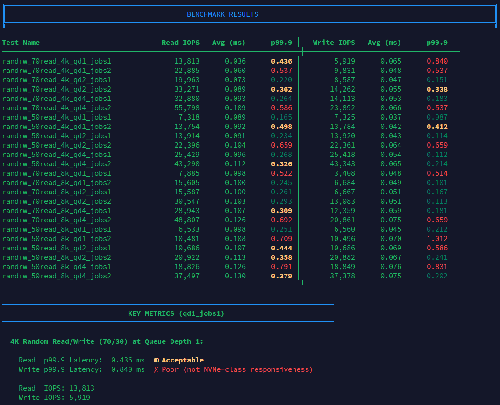The image size is (500, 405).
Task: Click Read IOPS value 37,497
Action: pyautogui.click(x=187, y=276)
